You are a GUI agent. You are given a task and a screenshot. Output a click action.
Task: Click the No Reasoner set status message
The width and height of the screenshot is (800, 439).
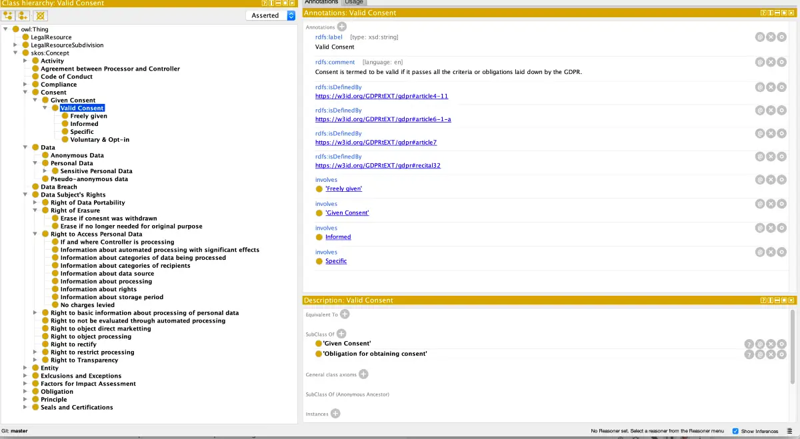tap(657, 431)
